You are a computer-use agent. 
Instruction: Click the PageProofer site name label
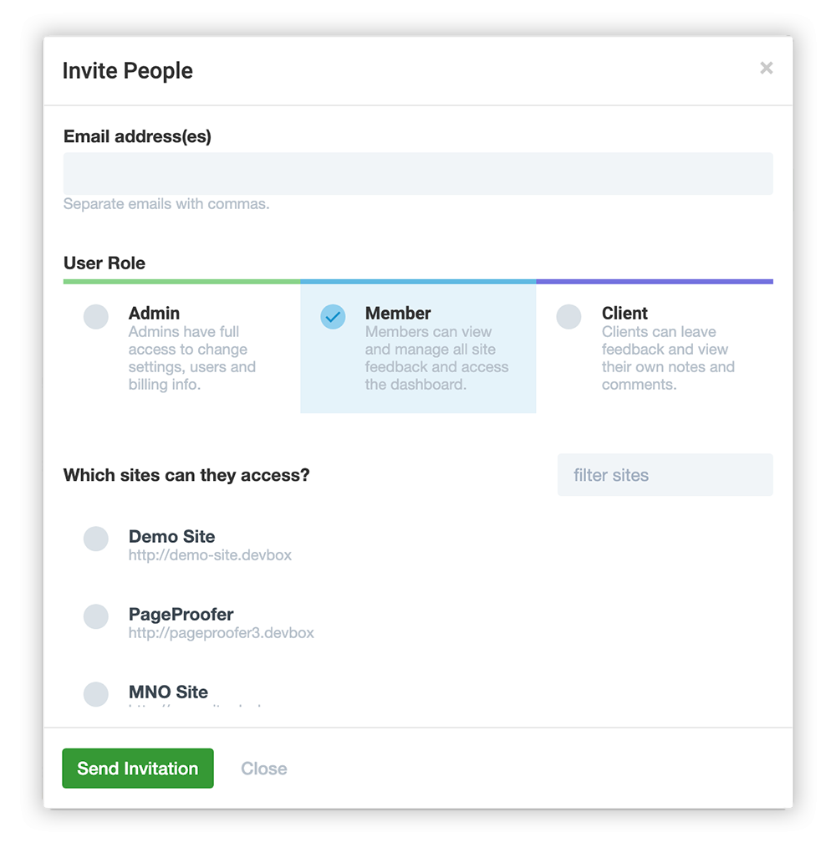181,615
